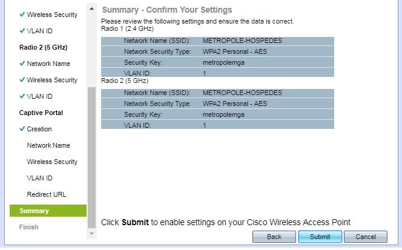Click the Radio 2 (5 GHz) section heading
This screenshot has width=402, height=250.
click(x=43, y=47)
